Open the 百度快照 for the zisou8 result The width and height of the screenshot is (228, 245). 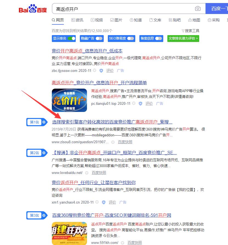[126, 142]
